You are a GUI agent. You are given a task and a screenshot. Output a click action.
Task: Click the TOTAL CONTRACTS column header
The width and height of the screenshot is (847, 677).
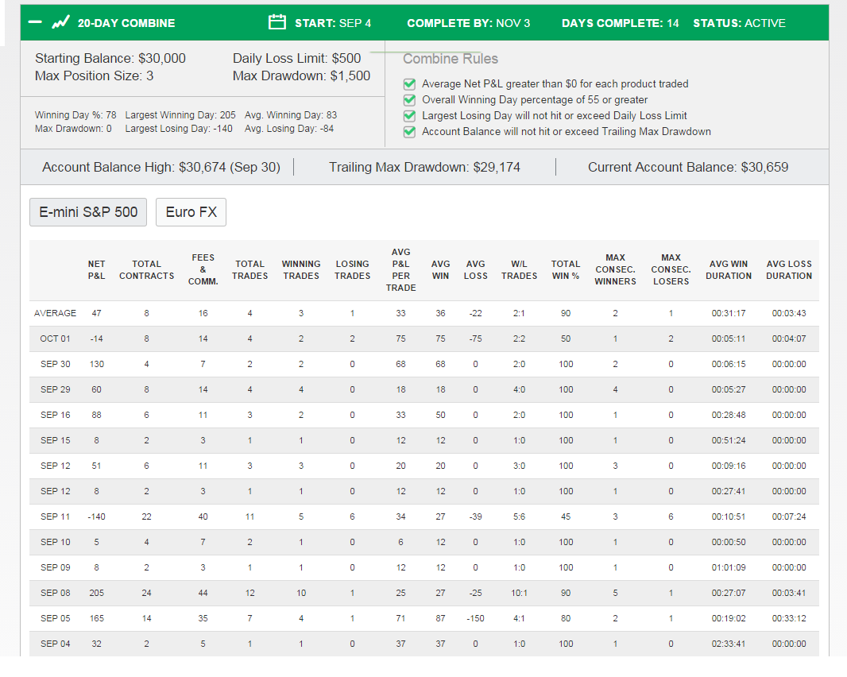[x=146, y=269]
